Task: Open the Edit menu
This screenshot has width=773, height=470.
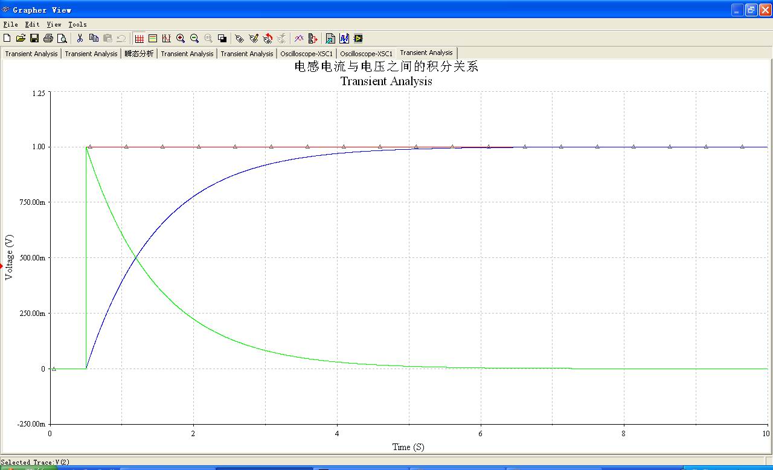Action: (32, 25)
